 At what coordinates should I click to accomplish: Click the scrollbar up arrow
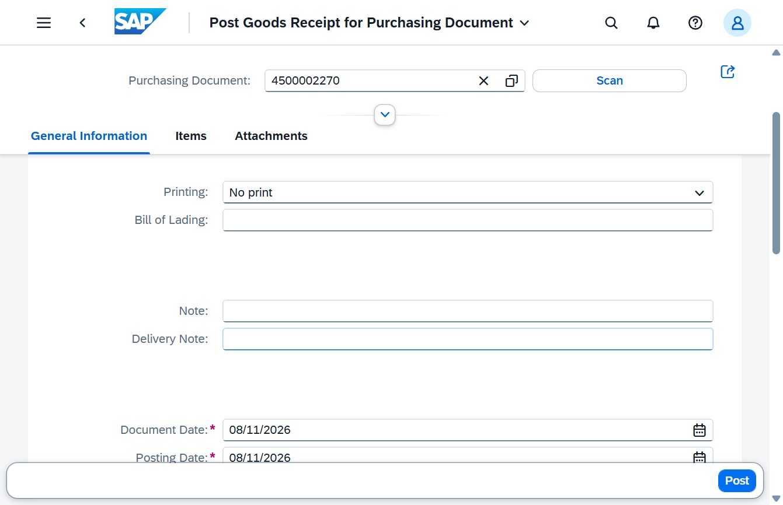pos(776,52)
